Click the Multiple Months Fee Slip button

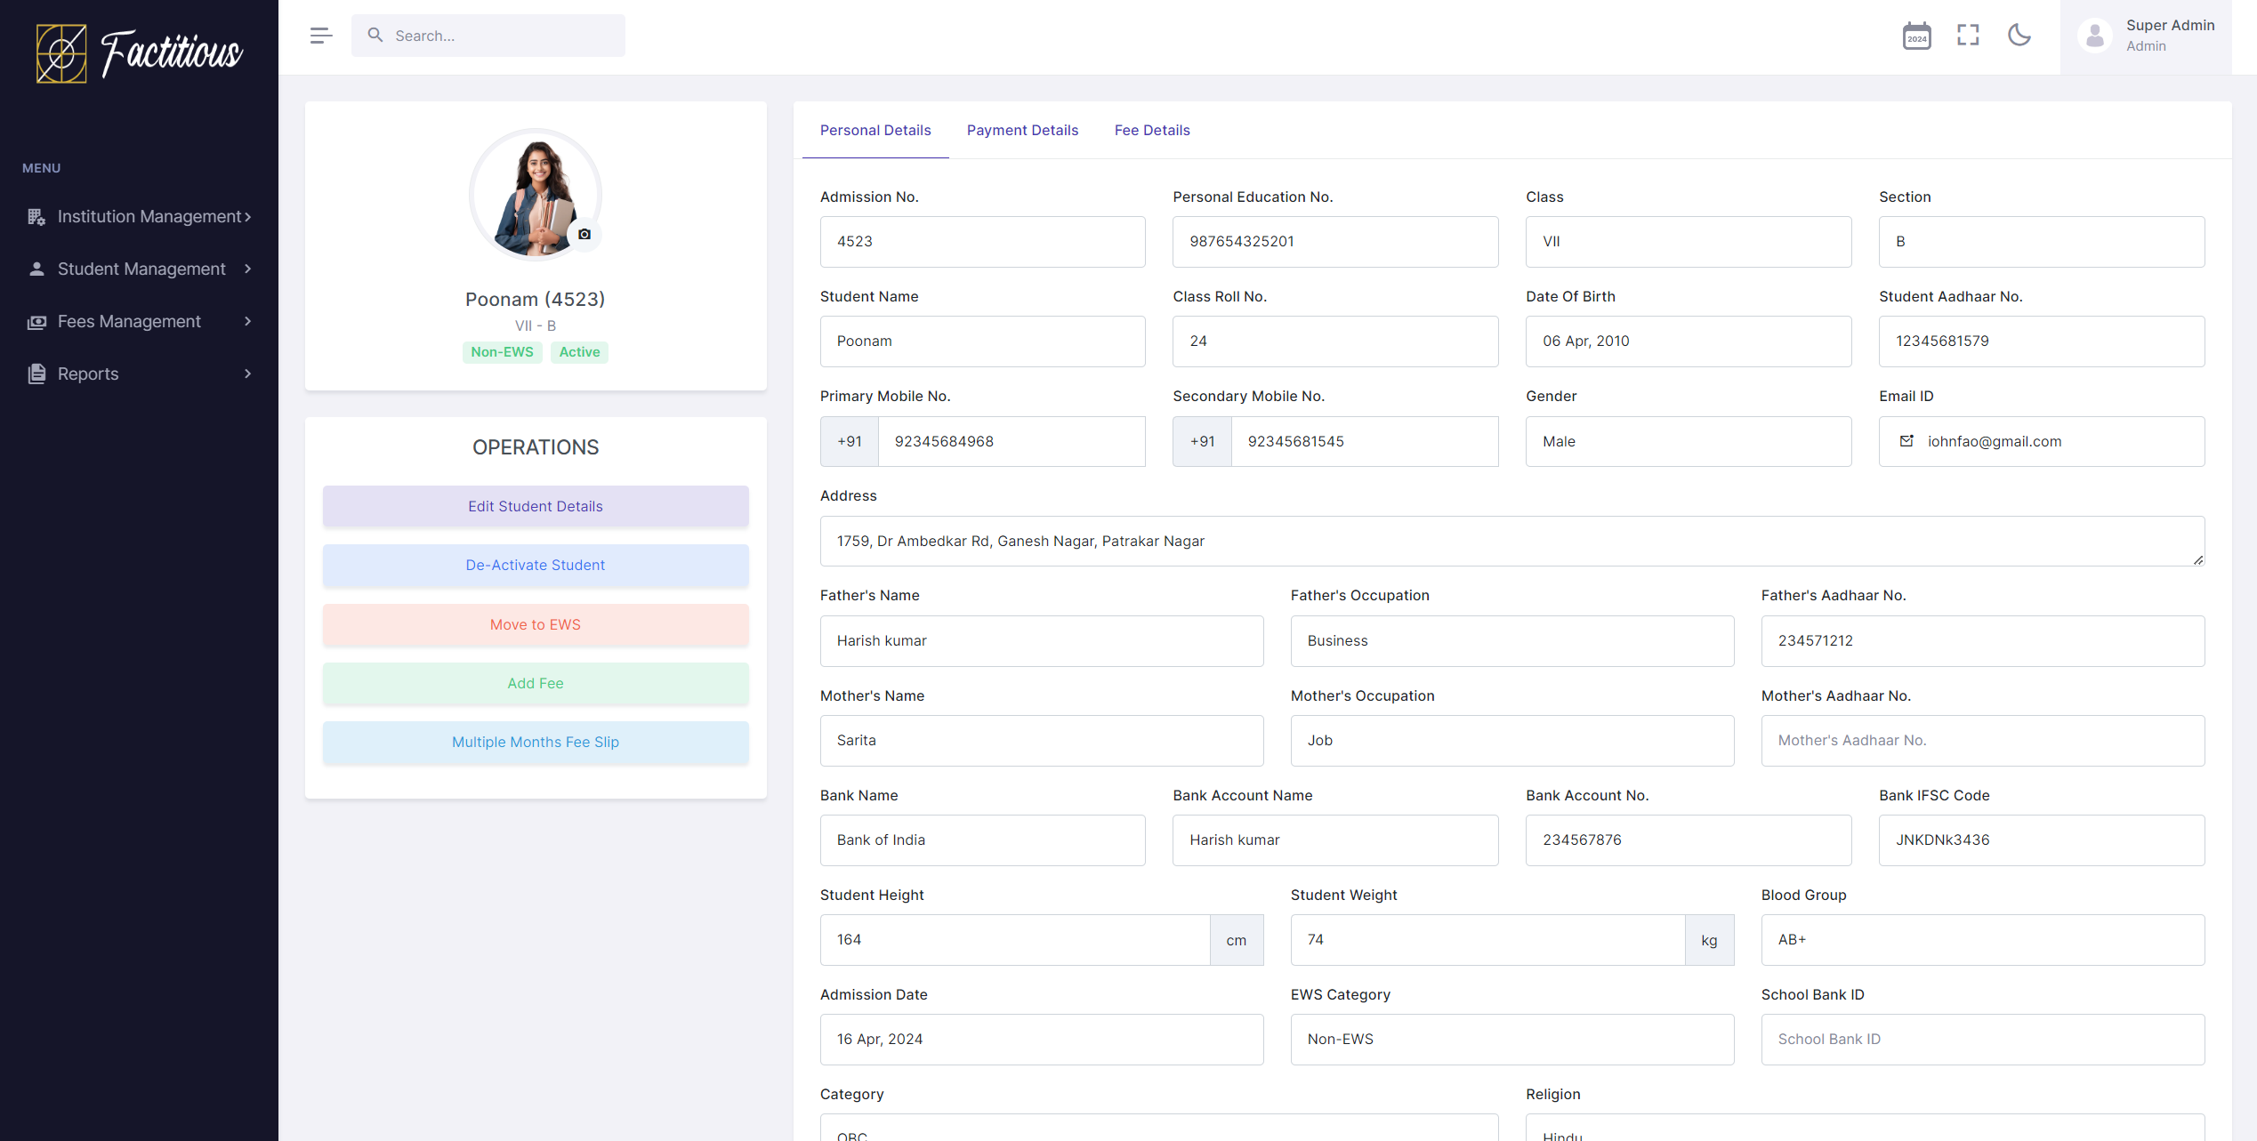pyautogui.click(x=535, y=743)
